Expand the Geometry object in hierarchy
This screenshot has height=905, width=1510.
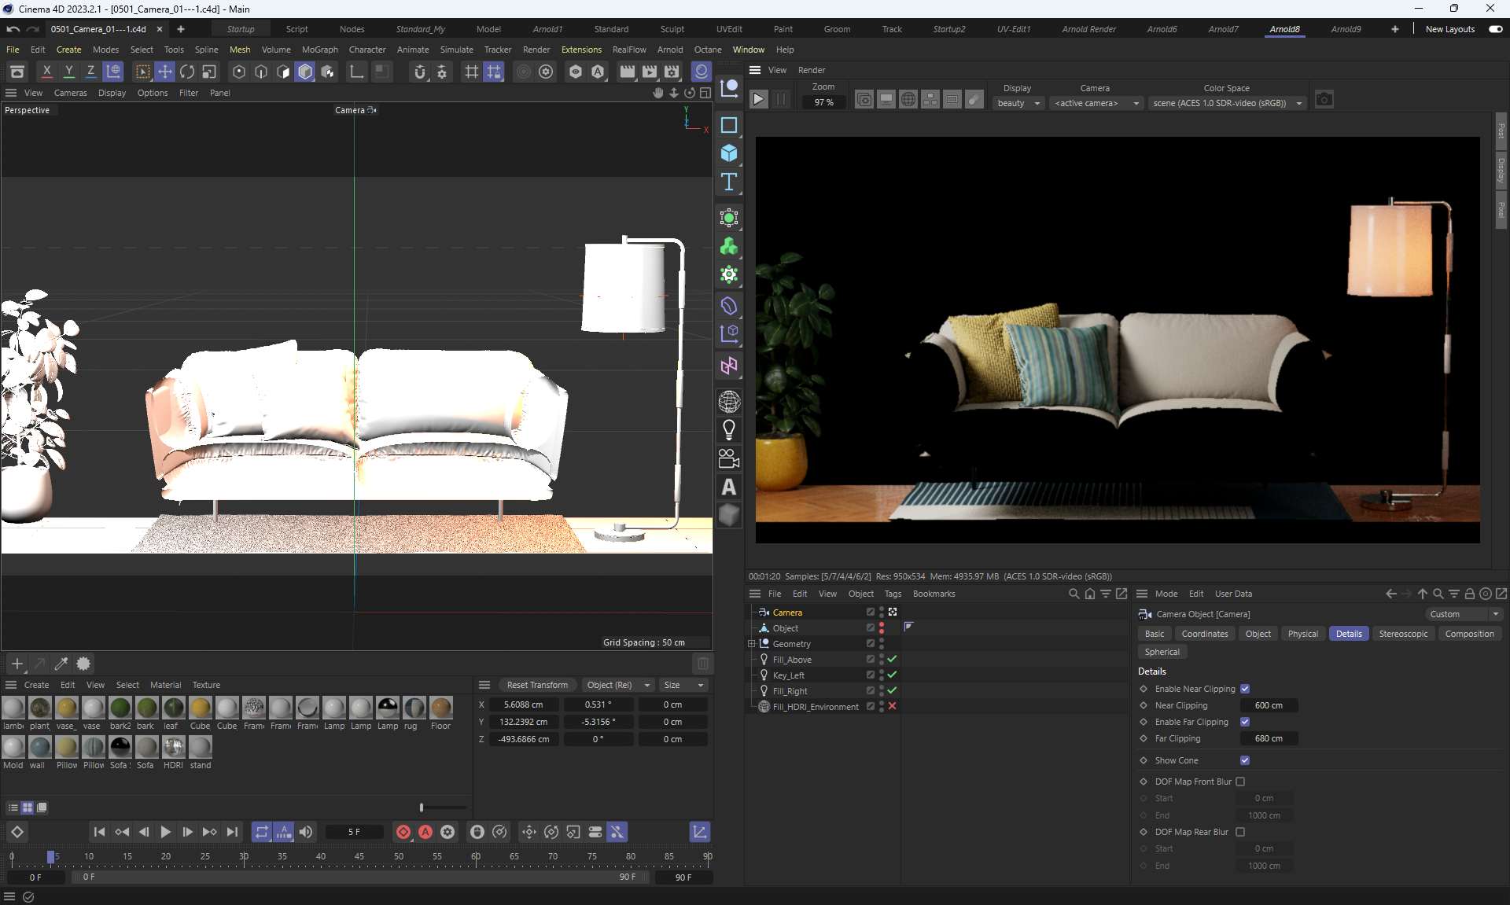click(752, 644)
